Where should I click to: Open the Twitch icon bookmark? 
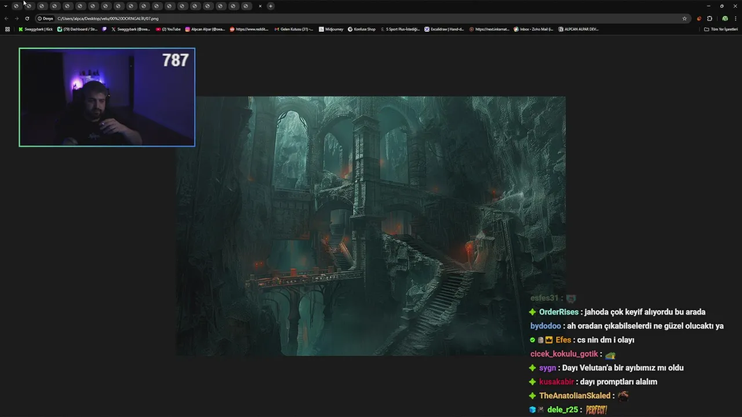[104, 29]
